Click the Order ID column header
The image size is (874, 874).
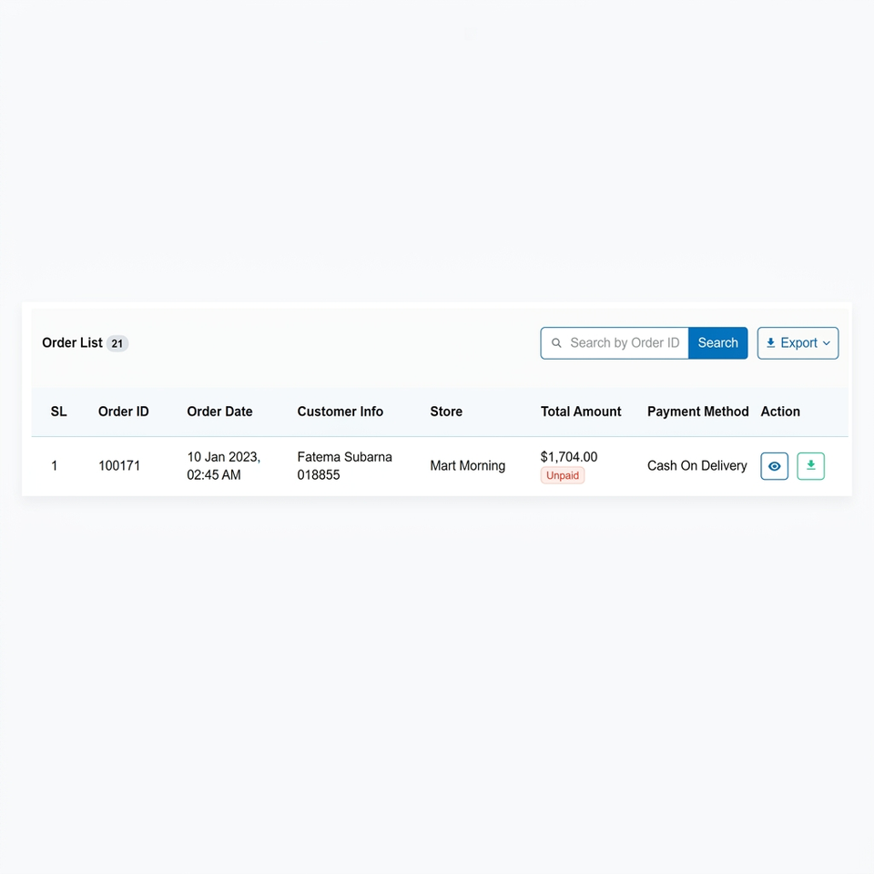[x=123, y=412]
